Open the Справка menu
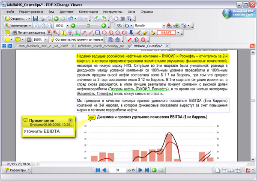 146,12
